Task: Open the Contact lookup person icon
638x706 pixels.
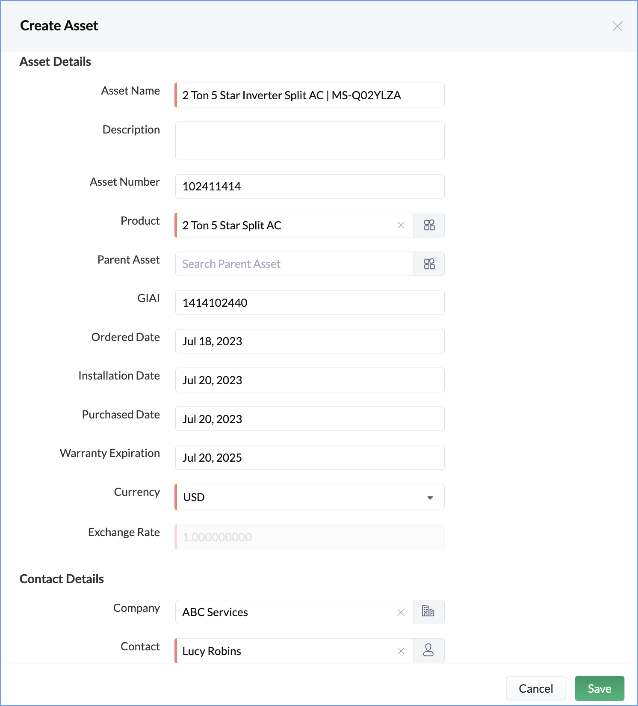Action: click(x=429, y=651)
